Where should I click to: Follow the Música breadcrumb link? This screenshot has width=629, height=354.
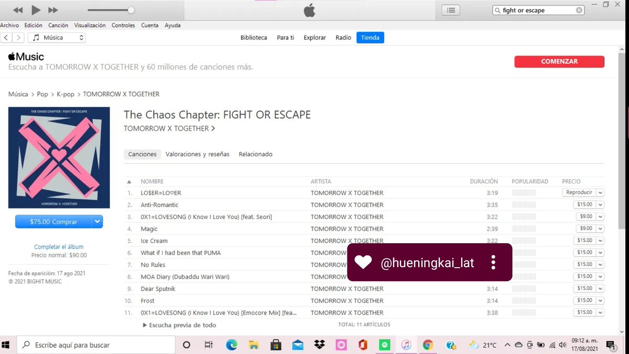tap(18, 94)
